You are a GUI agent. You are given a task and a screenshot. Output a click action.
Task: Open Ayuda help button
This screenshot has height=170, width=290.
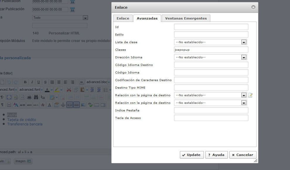coord(216,155)
